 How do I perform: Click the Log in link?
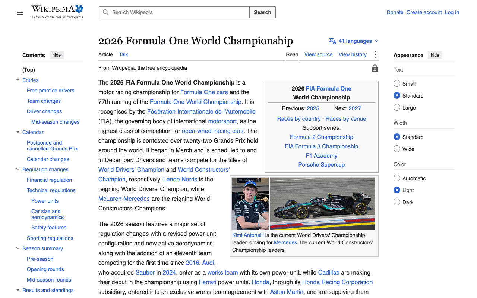pyautogui.click(x=452, y=12)
